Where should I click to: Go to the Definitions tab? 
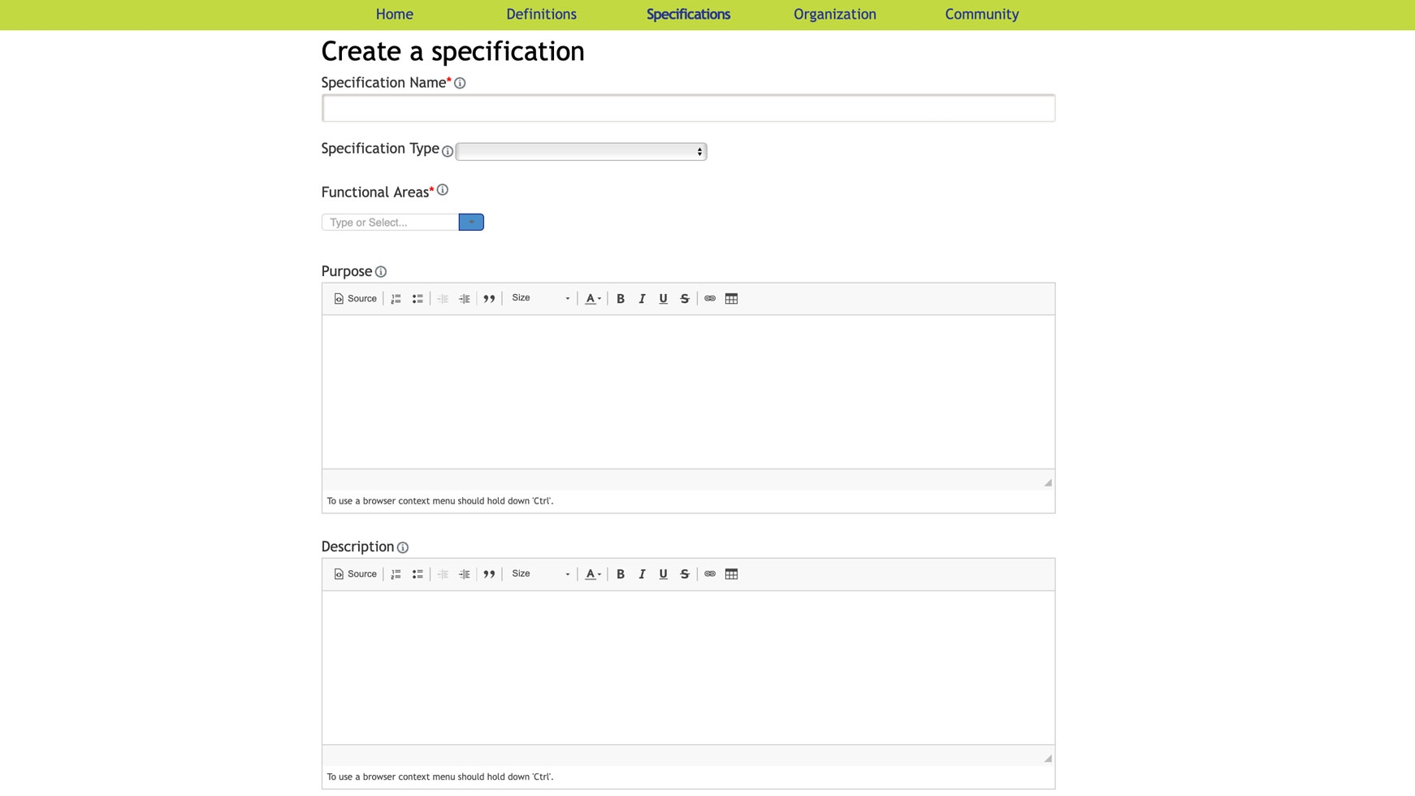click(x=541, y=15)
